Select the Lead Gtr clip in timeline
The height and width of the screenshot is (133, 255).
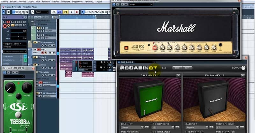coord(88,75)
